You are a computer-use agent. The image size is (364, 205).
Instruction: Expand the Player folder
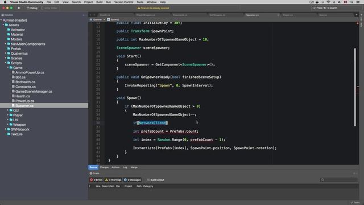point(8,115)
